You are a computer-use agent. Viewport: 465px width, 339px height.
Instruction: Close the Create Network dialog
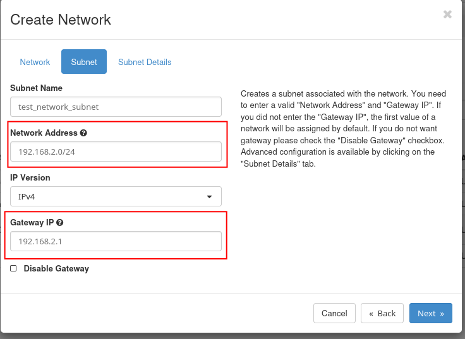click(447, 15)
